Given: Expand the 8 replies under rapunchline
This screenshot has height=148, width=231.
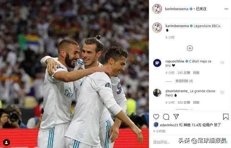Looking at the screenshot, I should 184,81.
